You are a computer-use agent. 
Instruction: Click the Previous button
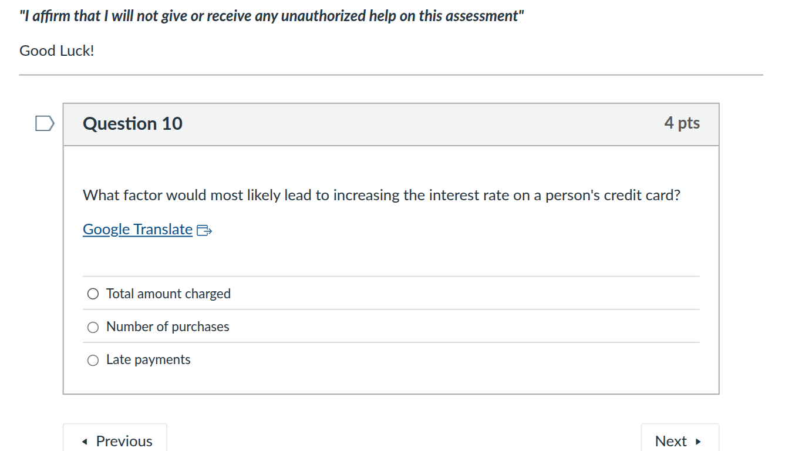115,440
